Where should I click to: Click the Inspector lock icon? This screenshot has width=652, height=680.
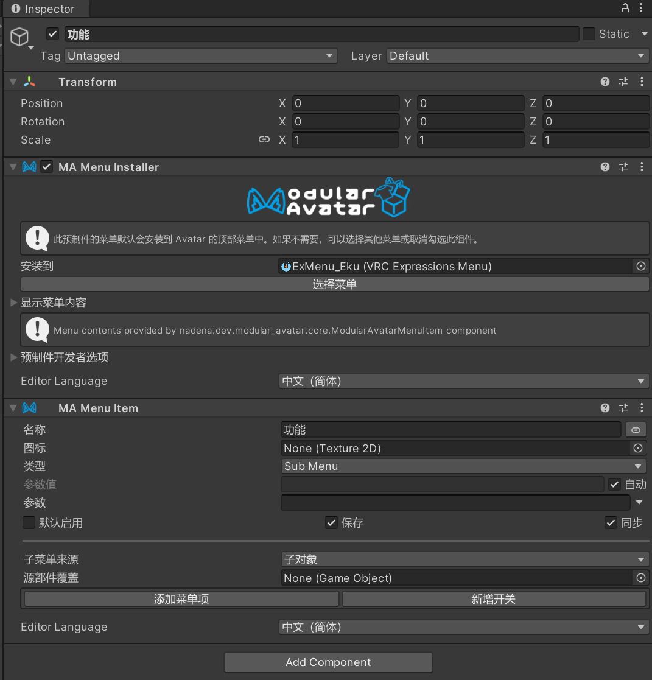[625, 8]
